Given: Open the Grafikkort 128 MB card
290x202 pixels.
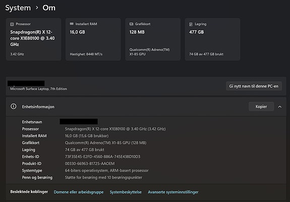Looking at the screenshot, I should (153, 39).
